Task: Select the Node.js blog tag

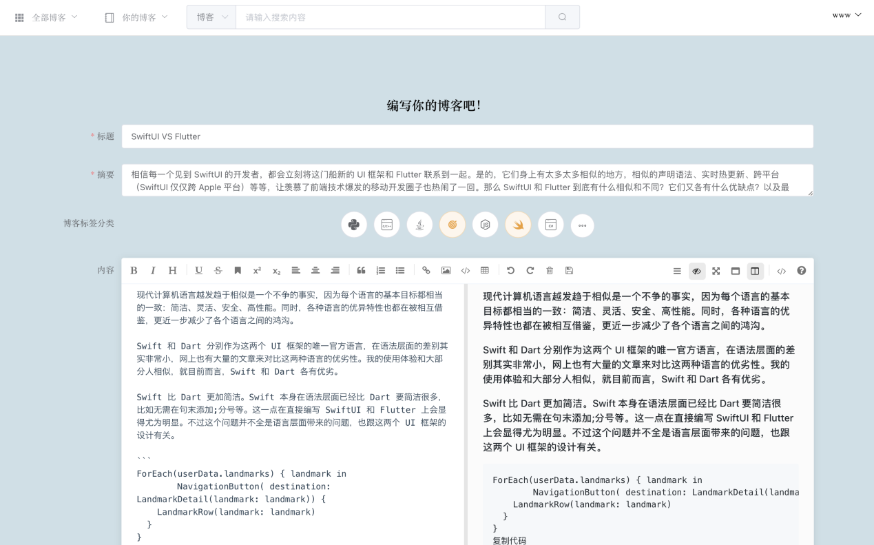Action: pos(486,225)
